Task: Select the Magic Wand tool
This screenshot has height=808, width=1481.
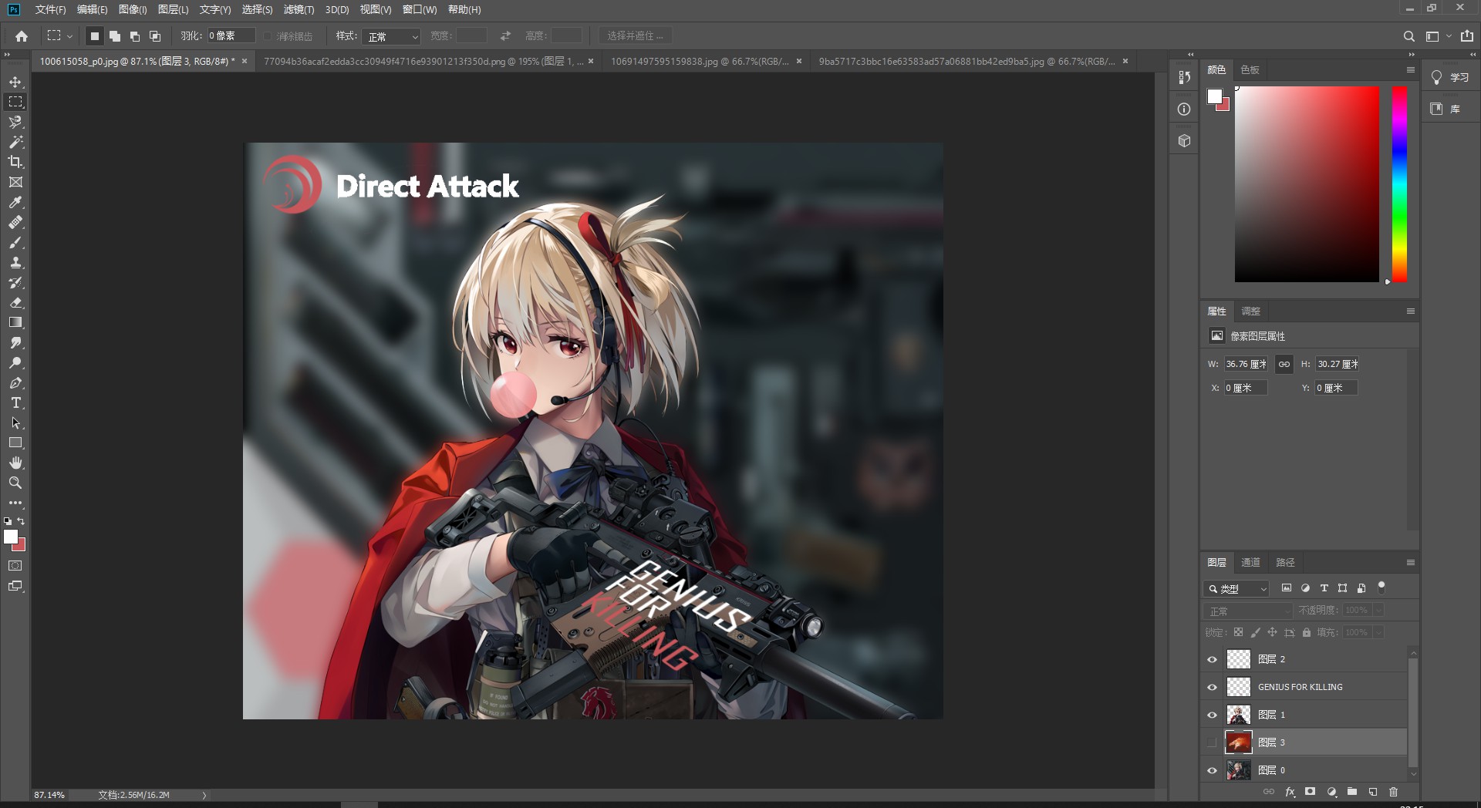Action: tap(15, 142)
